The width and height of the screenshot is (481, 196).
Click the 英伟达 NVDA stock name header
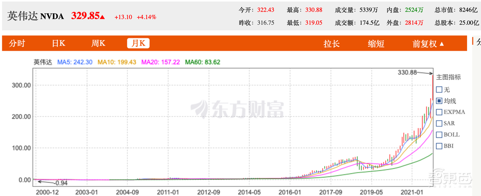click(x=36, y=16)
